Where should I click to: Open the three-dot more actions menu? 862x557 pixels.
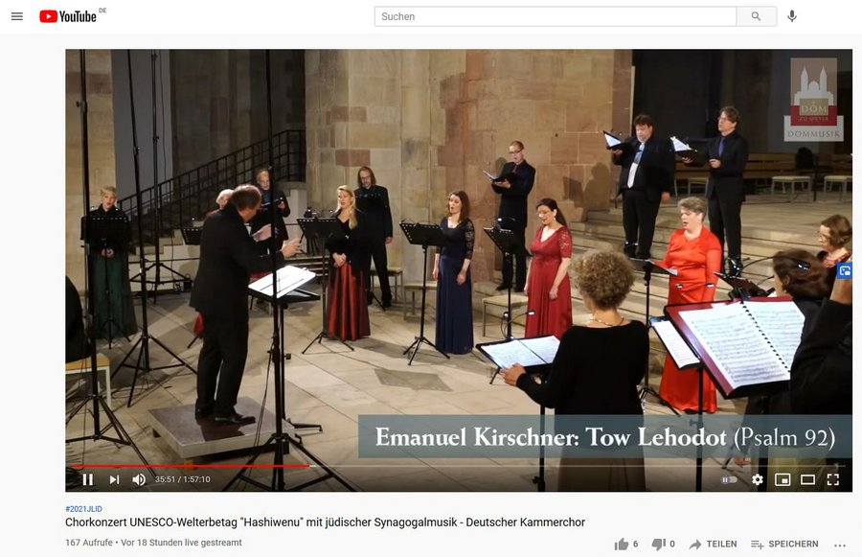click(x=839, y=545)
